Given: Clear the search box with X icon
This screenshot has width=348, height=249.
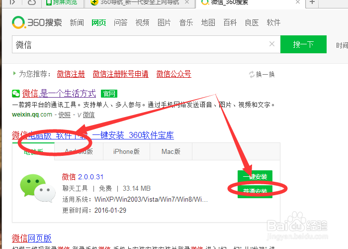Looking at the screenshot, I should [x=272, y=44].
